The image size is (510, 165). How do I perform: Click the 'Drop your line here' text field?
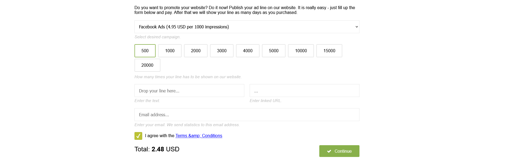[x=189, y=91]
